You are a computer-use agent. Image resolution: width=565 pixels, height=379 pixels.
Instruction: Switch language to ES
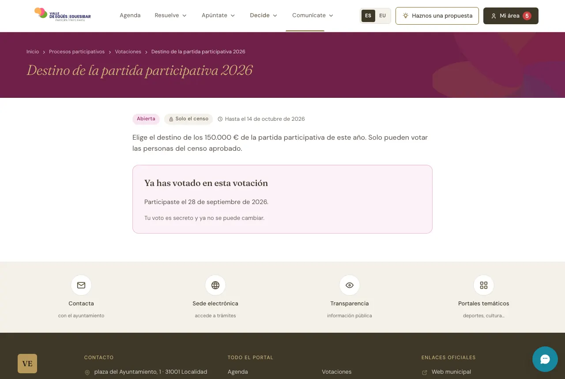tap(368, 16)
